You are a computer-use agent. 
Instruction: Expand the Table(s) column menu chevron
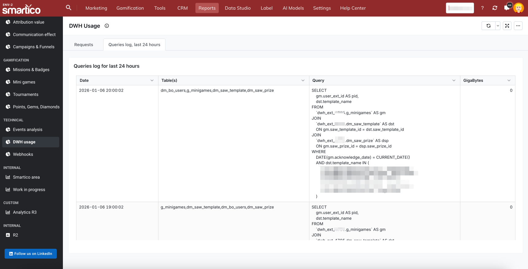coord(303,80)
